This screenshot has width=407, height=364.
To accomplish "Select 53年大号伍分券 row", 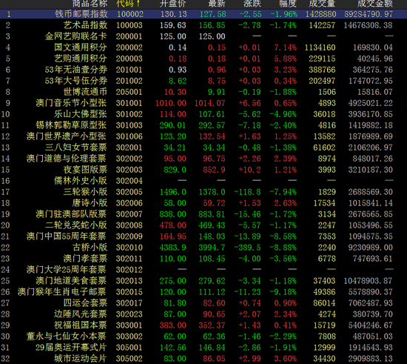I will [75, 81].
